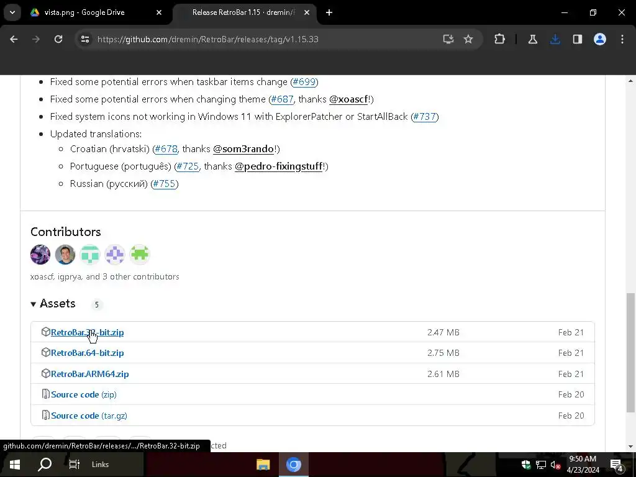This screenshot has height=477, width=636.
Task: Click the purple identicon contributor avatar
Action: [115, 255]
